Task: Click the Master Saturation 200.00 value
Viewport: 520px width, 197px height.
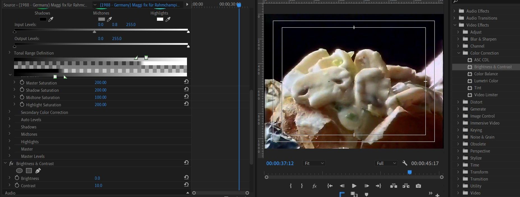Action: tap(100, 83)
